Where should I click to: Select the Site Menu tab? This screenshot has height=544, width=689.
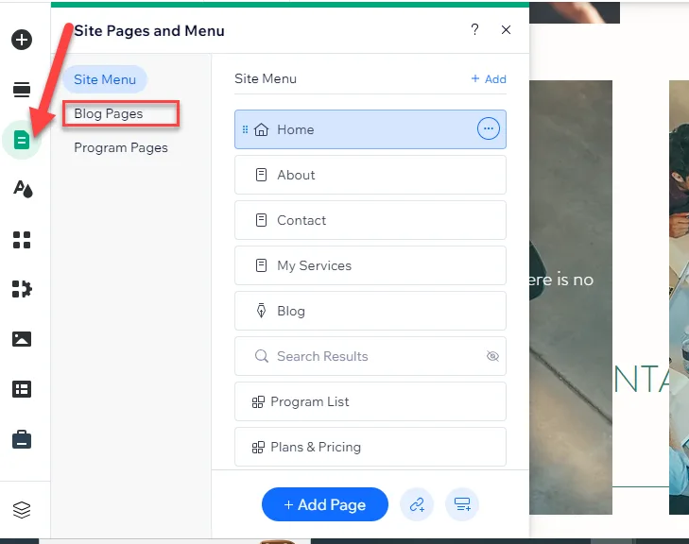coord(105,79)
